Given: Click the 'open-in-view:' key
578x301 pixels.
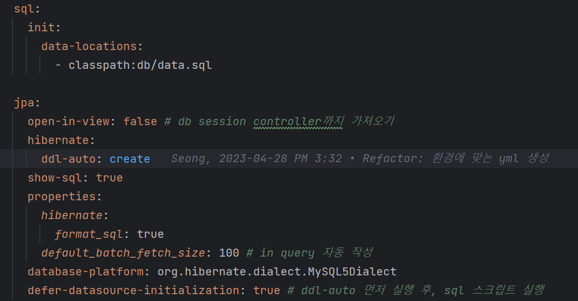Looking at the screenshot, I should 71,121.
